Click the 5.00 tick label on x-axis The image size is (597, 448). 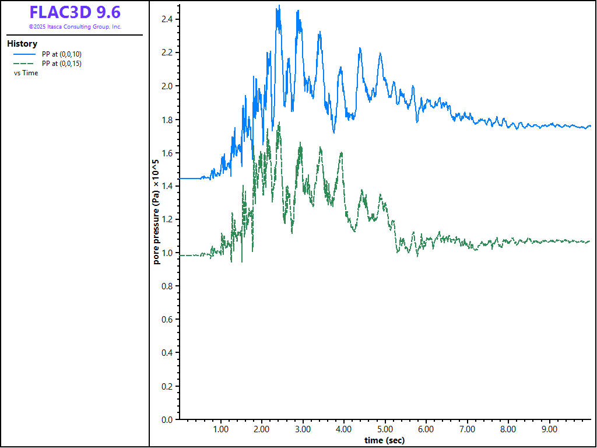coord(385,429)
